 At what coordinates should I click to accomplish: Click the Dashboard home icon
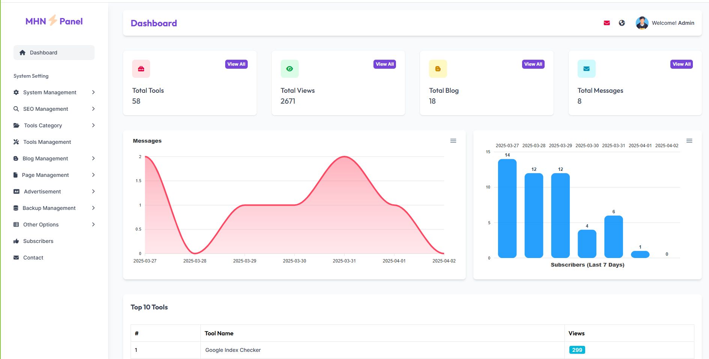[x=23, y=53]
